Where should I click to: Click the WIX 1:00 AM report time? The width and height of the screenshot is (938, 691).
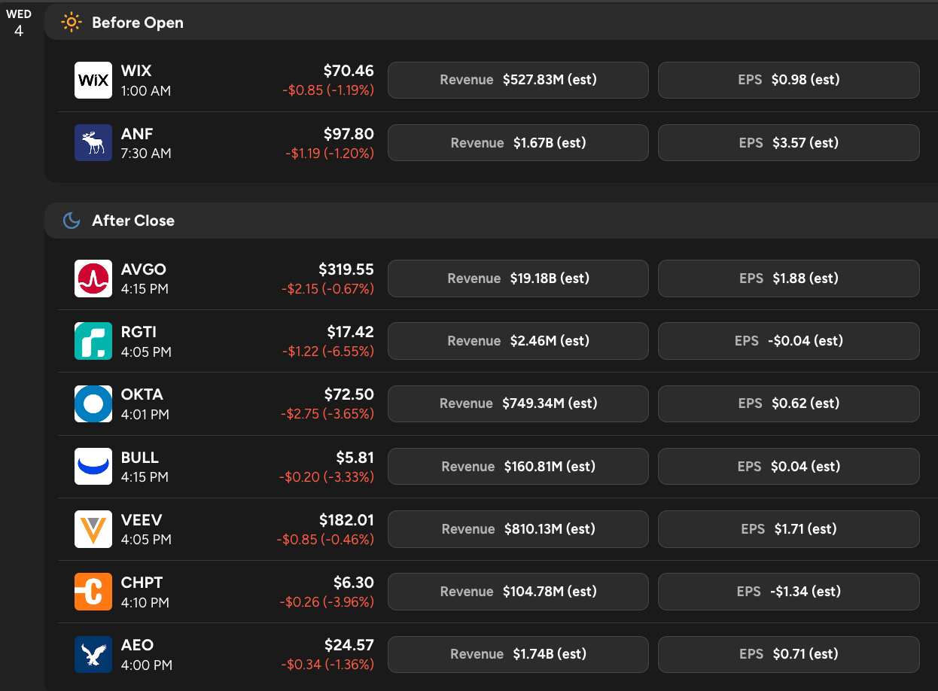click(146, 91)
